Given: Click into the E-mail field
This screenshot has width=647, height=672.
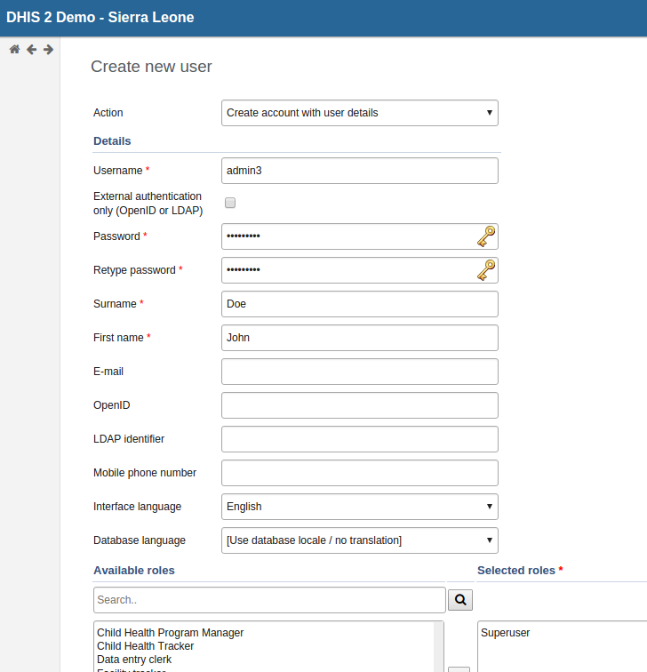Looking at the screenshot, I should 359,372.
